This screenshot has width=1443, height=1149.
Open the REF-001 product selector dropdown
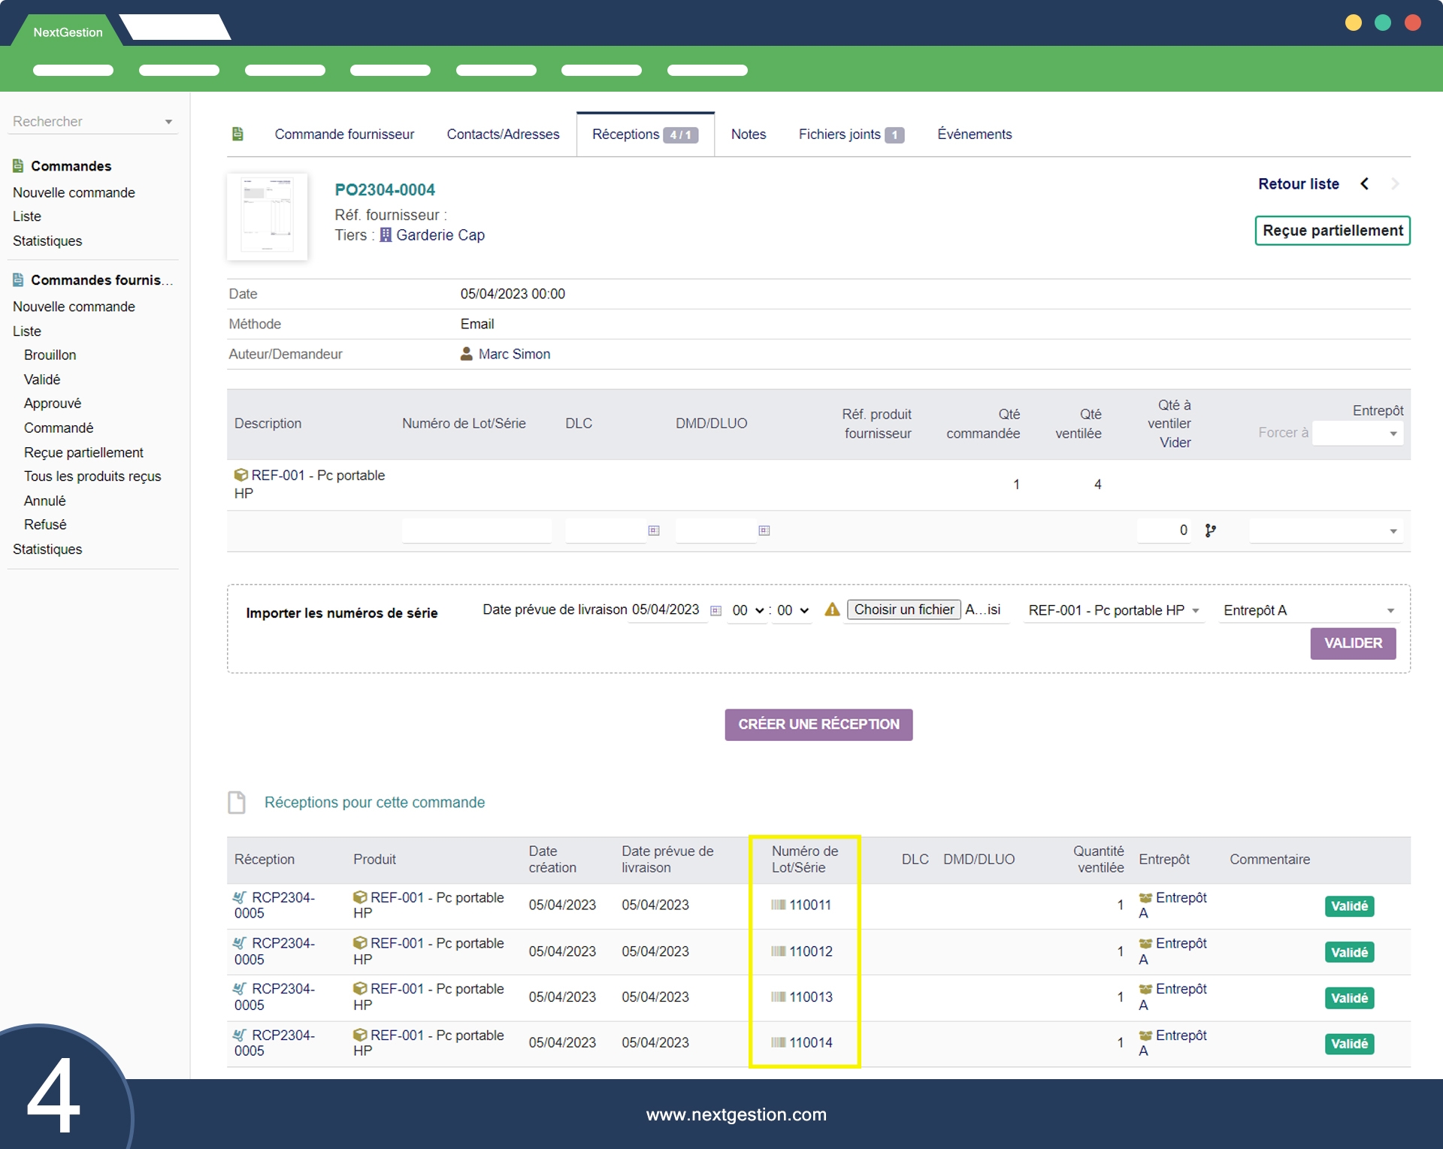click(x=1113, y=611)
